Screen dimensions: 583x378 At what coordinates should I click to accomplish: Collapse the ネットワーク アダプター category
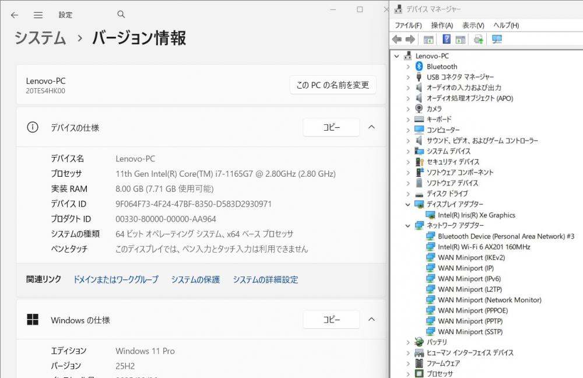408,225
